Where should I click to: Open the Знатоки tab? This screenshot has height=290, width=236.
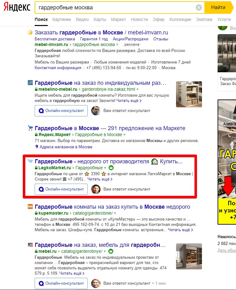204,19
